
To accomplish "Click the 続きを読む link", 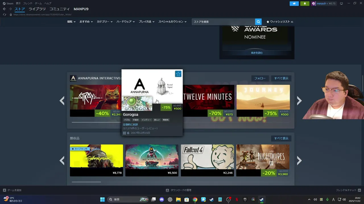I will click(257, 53).
